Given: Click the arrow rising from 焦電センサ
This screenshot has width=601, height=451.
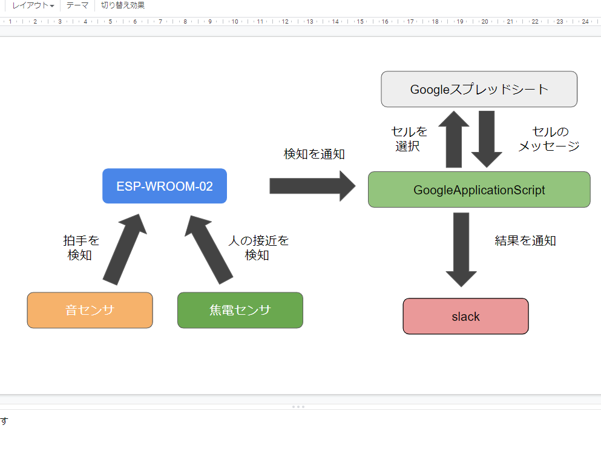Looking at the screenshot, I should (209, 249).
